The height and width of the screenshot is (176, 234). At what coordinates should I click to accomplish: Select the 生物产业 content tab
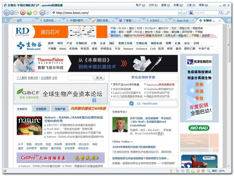click(60, 109)
